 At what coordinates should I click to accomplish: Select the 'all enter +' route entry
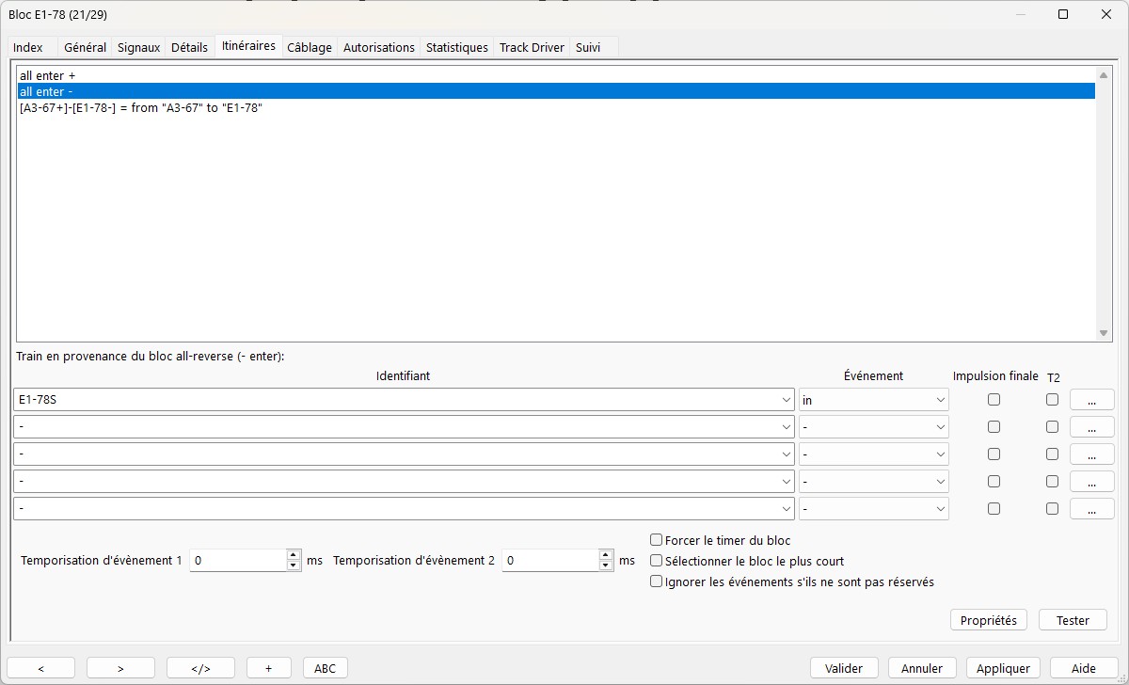pos(556,75)
